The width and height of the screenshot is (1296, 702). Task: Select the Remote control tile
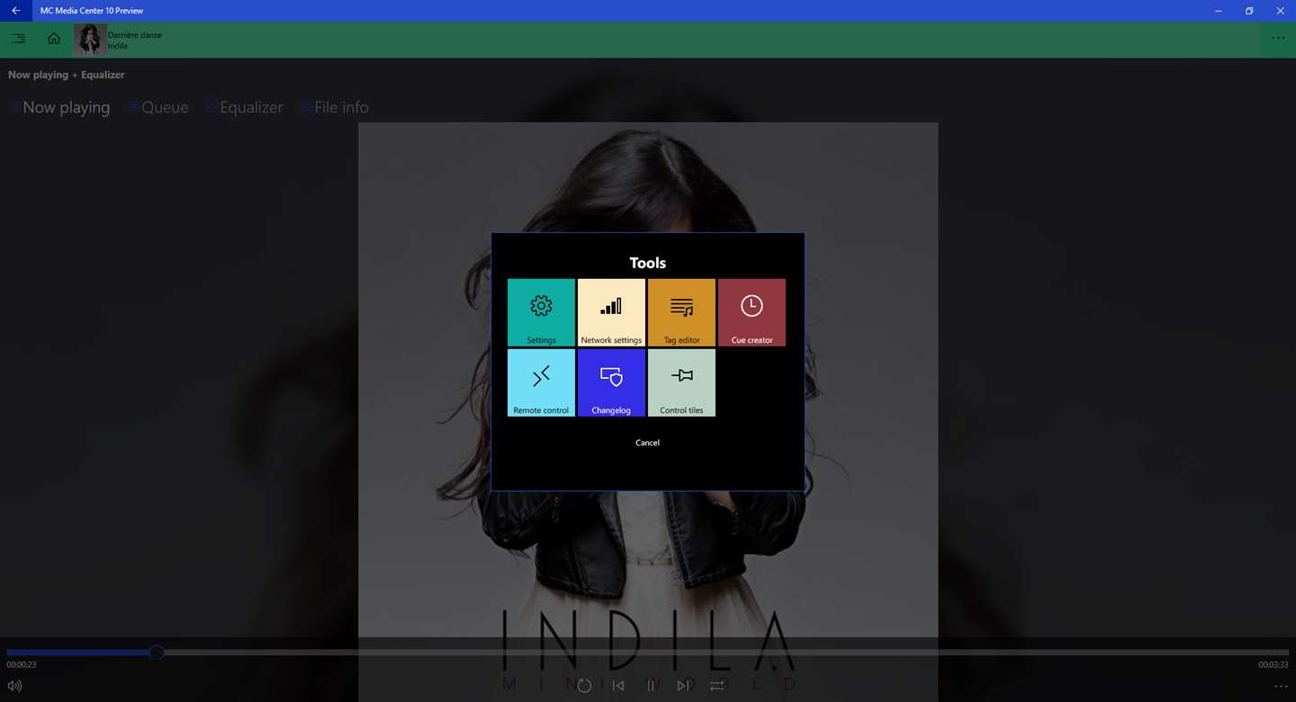coord(541,382)
